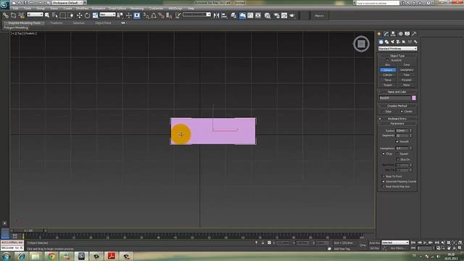Select the Select and Link tool
The image size is (464, 261).
pyautogui.click(x=6, y=15)
